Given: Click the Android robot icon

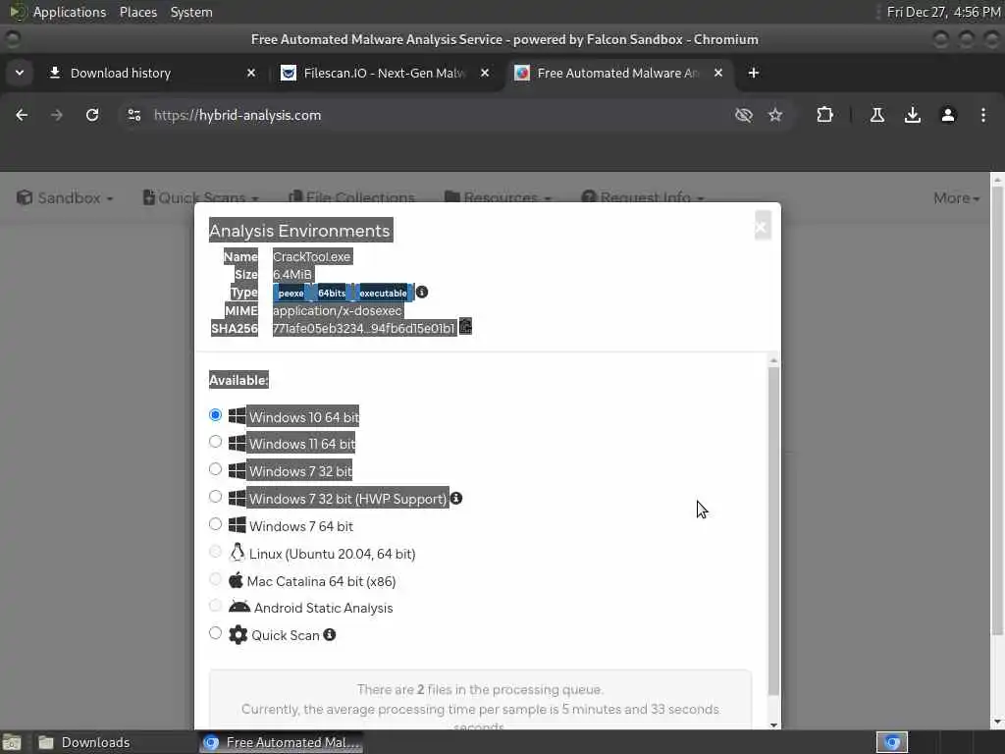Looking at the screenshot, I should [239, 607].
